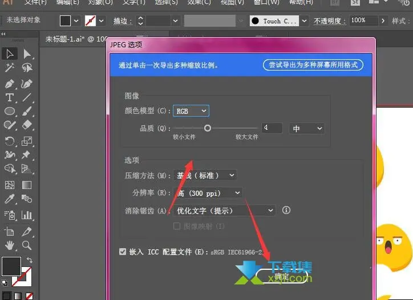Select the Zoom magnifier tool
This screenshot has height=300, width=413.
27,245
